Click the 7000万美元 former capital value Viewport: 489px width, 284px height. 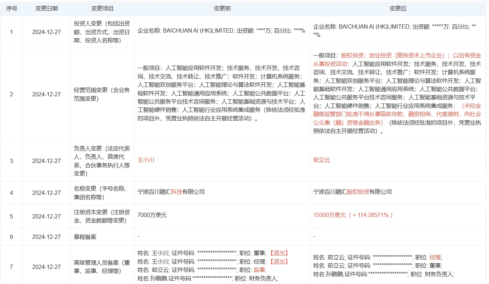click(x=152, y=215)
